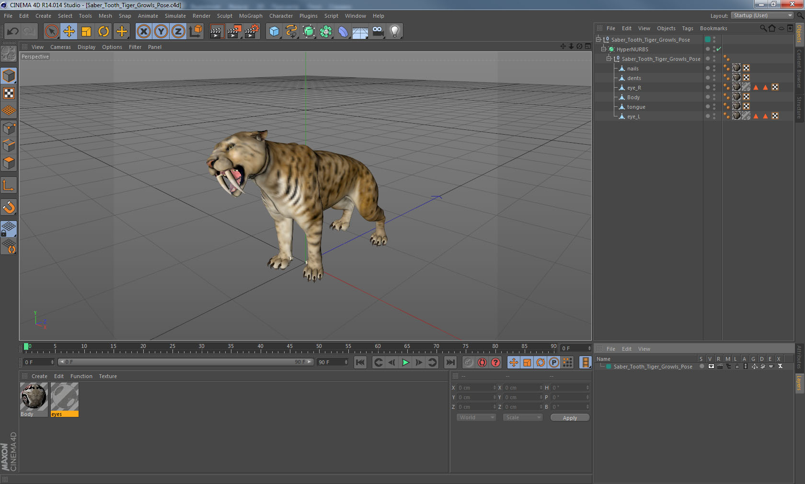Activate the Rotate tool

click(103, 32)
